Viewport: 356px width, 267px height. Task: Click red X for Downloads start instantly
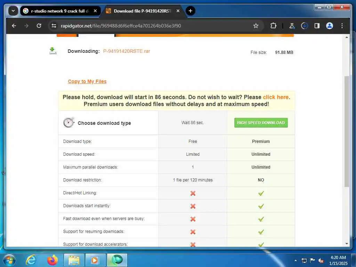(193, 206)
